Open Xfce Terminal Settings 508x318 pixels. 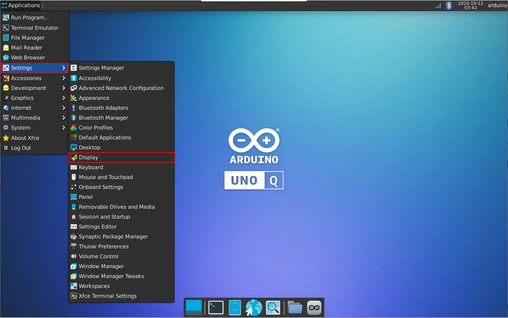pos(121,296)
